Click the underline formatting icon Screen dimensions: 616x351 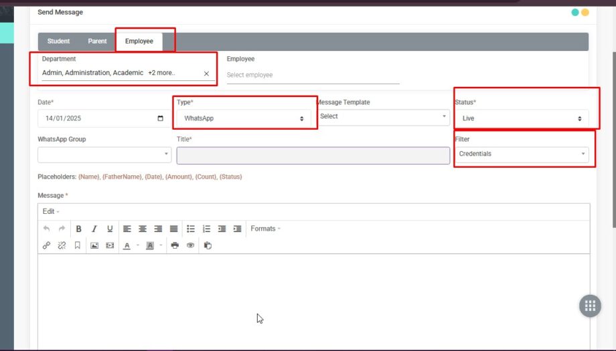pyautogui.click(x=110, y=229)
